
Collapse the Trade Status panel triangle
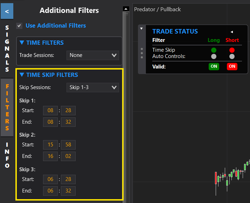pyautogui.click(x=141, y=29)
